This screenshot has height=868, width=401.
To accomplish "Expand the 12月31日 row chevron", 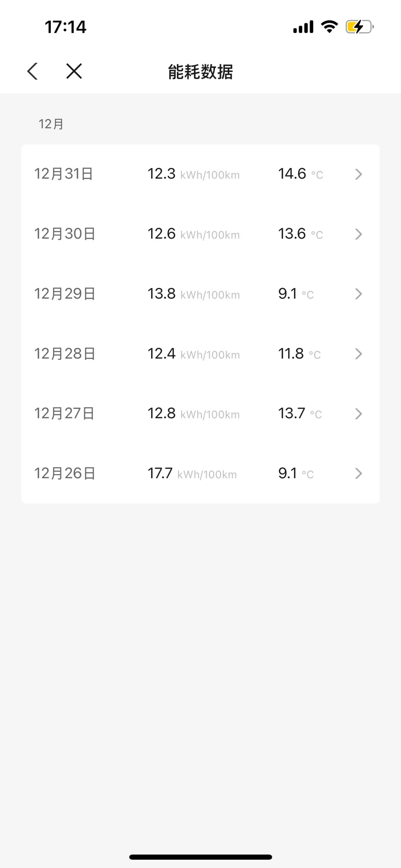I will tap(359, 174).
